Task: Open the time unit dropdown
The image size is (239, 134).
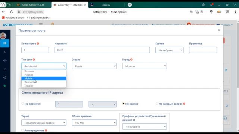Action: [103, 104]
